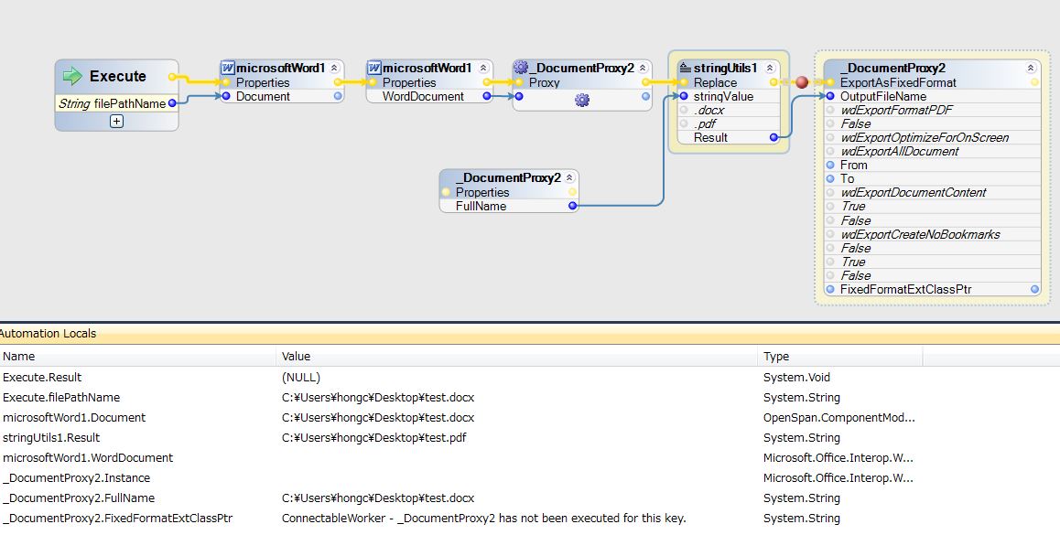Click the Result output port on stringUtils1

pyautogui.click(x=773, y=138)
